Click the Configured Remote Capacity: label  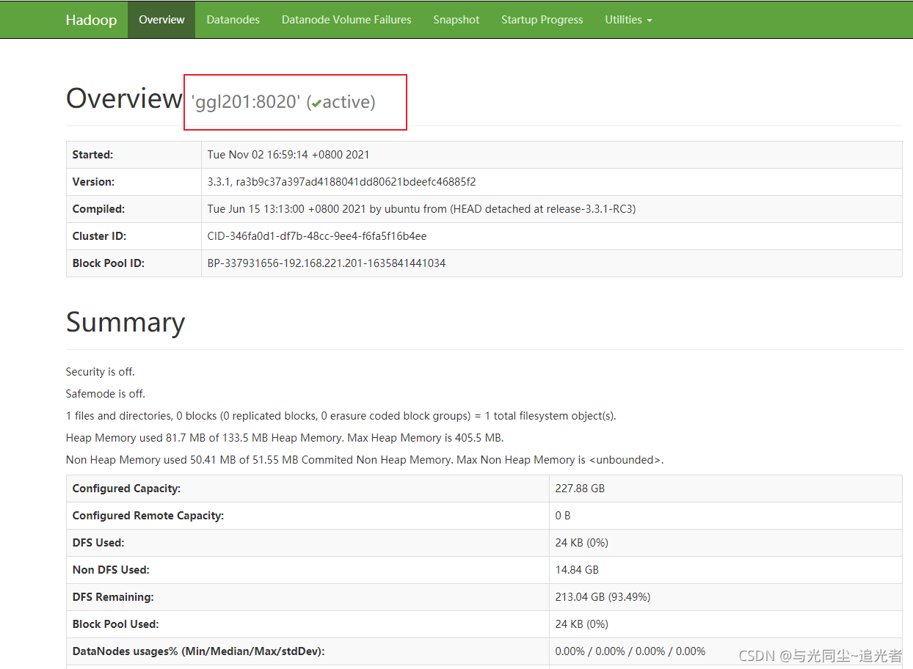tap(148, 516)
